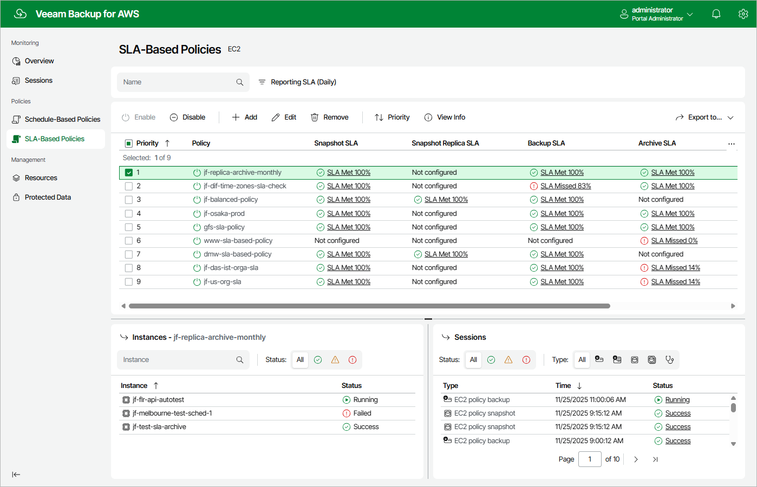Check the jf-balanced-policy row checkbox
This screenshot has width=757, height=487.
[x=129, y=200]
